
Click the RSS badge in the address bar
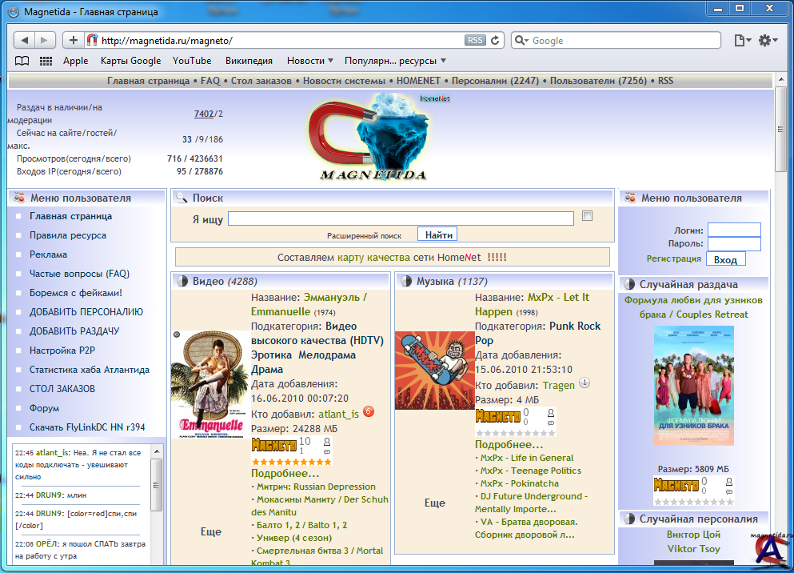[x=475, y=40]
